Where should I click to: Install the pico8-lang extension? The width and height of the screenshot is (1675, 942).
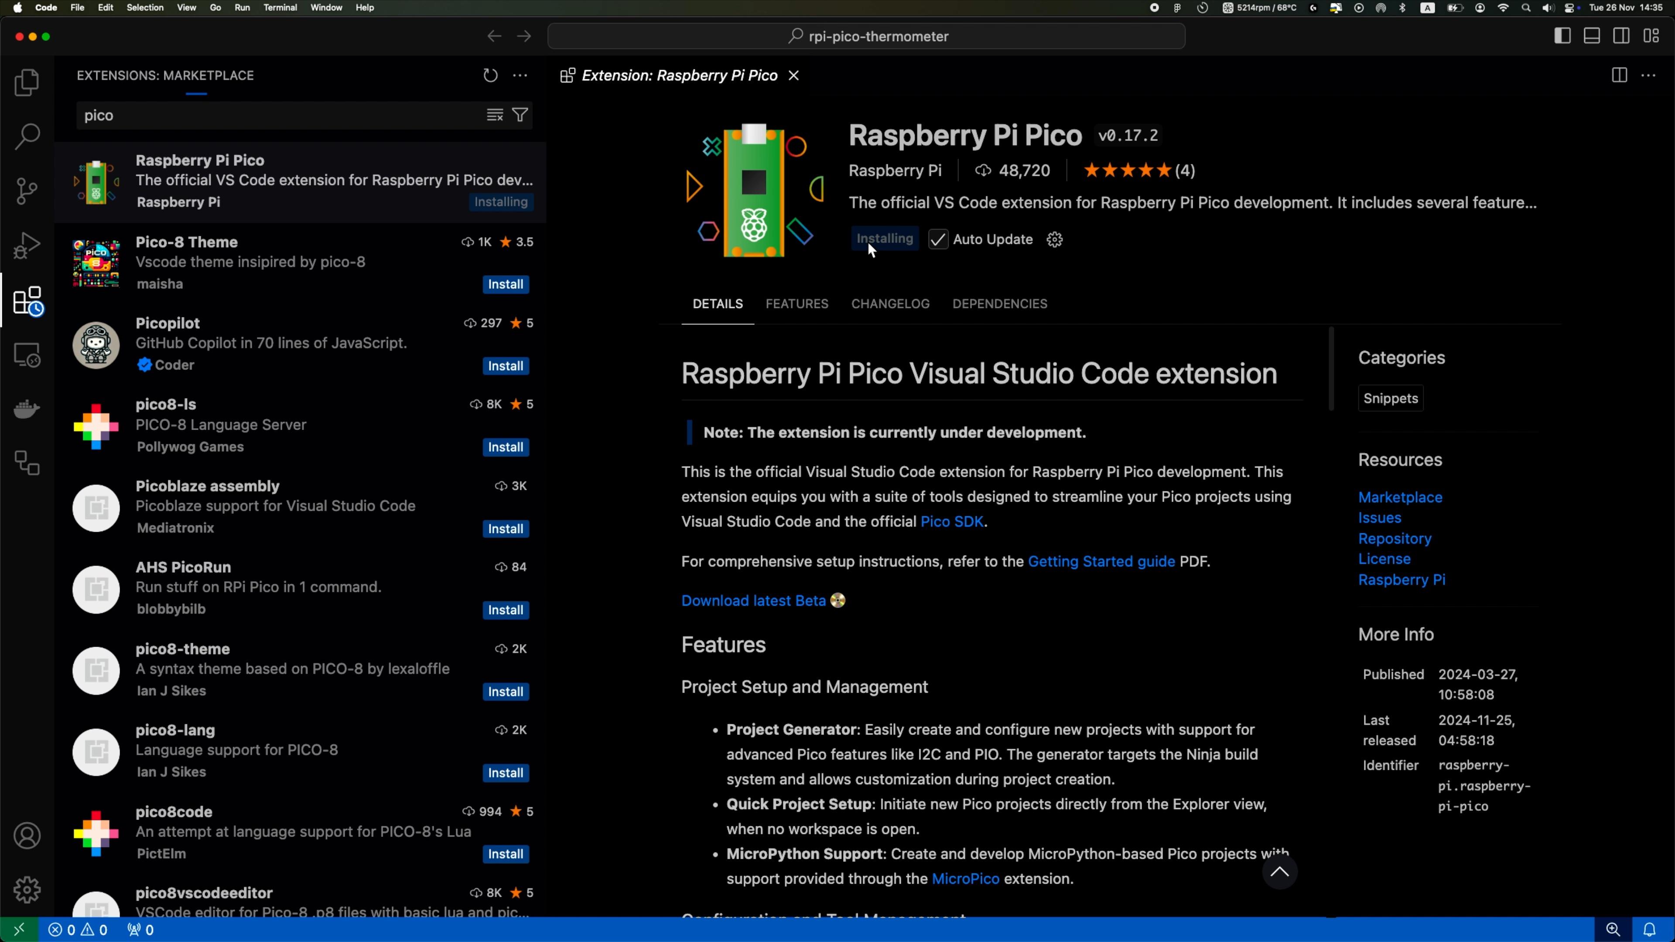click(505, 773)
